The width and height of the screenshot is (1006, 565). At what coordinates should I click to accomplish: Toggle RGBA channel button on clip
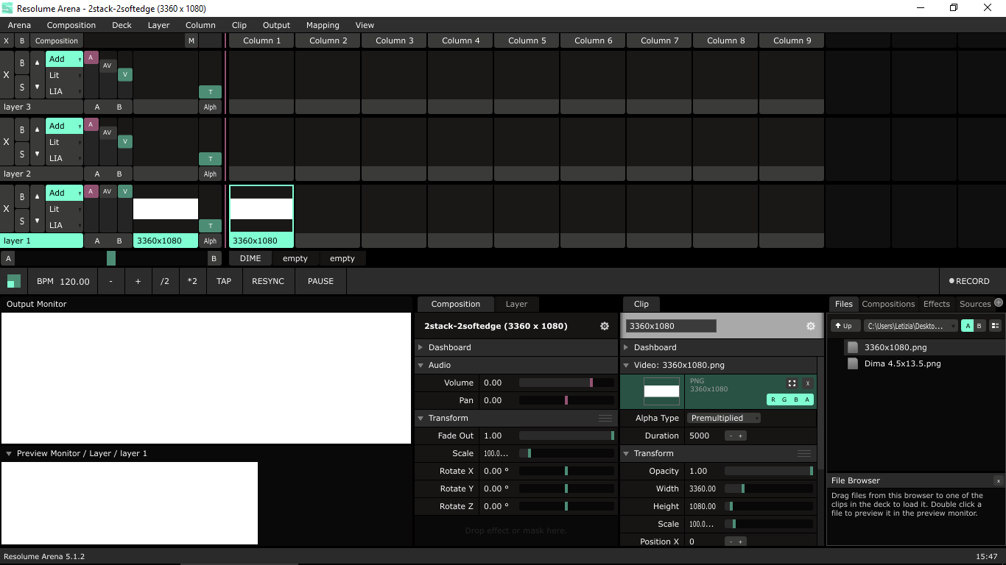[x=790, y=399]
